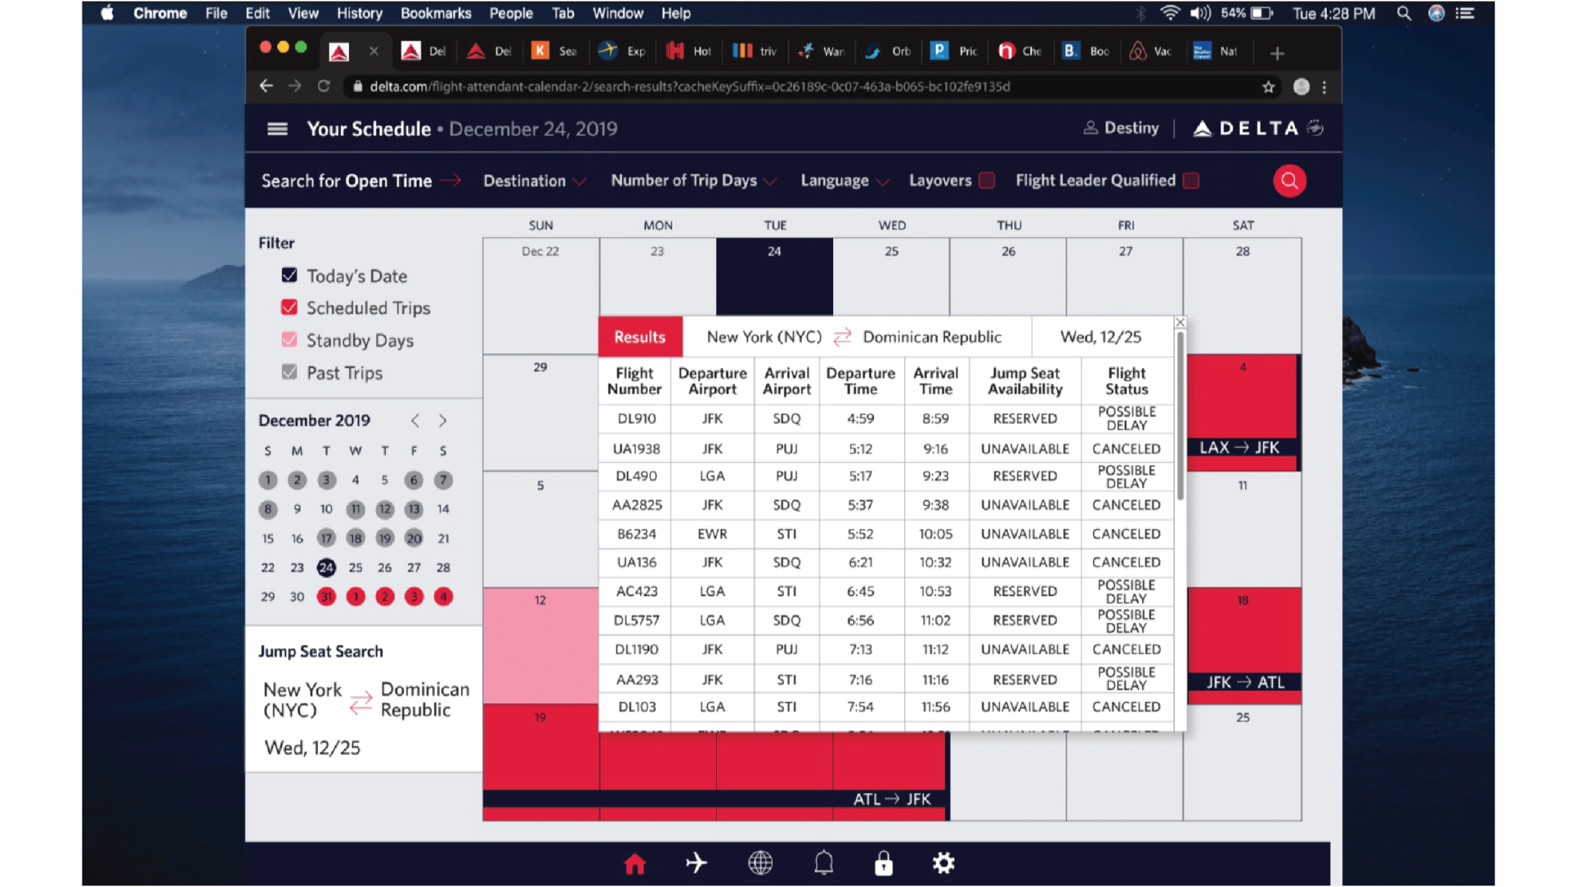This screenshot has width=1577, height=887.
Task: Open the settings gear icon
Action: tap(943, 863)
